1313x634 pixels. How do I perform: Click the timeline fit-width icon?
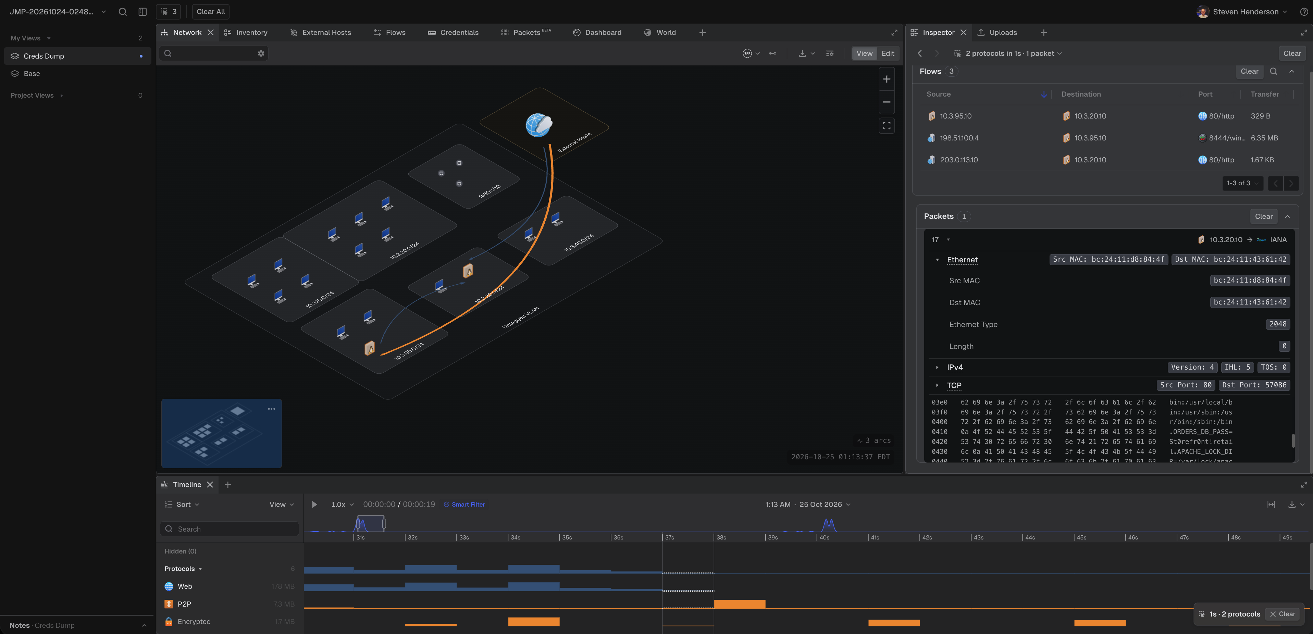1271,505
